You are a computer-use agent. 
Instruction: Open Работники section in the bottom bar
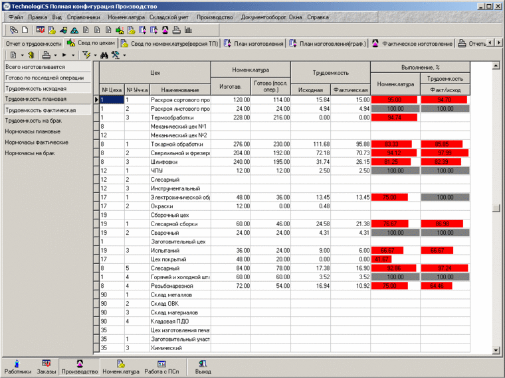[x=17, y=367]
